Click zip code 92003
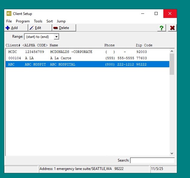This screenshot has width=190, height=178. pos(141,52)
